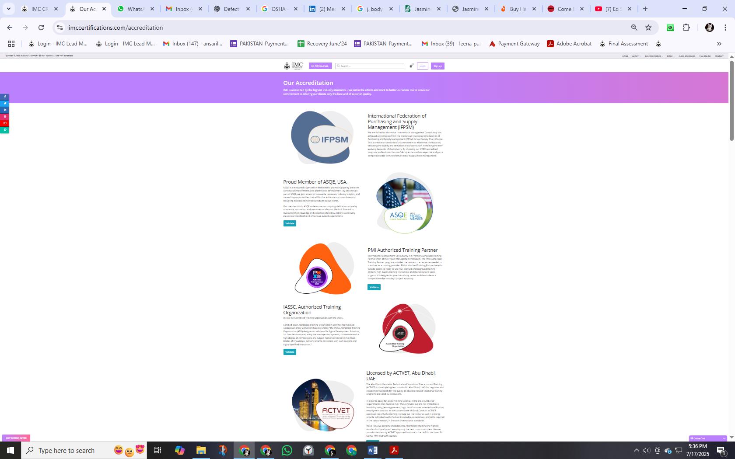Screen dimensions: 735x459
Task: Open the shopping cart icon in the site header
Action: 411,66
